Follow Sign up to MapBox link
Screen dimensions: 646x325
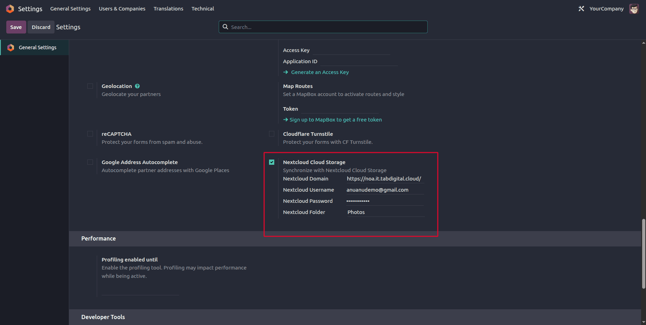click(x=335, y=120)
